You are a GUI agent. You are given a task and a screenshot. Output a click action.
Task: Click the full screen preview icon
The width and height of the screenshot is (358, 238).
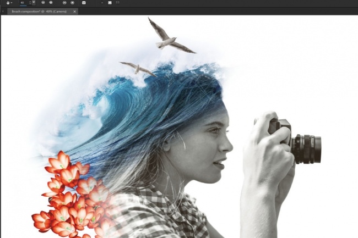pos(110,3)
